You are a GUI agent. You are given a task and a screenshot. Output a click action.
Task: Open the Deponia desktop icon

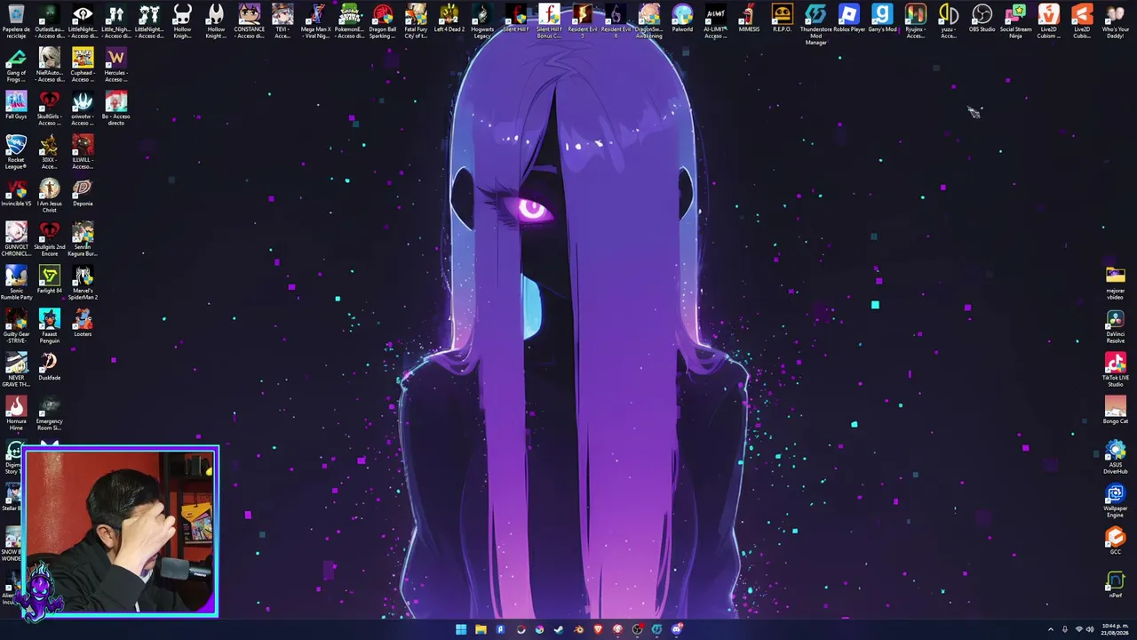[x=83, y=192]
